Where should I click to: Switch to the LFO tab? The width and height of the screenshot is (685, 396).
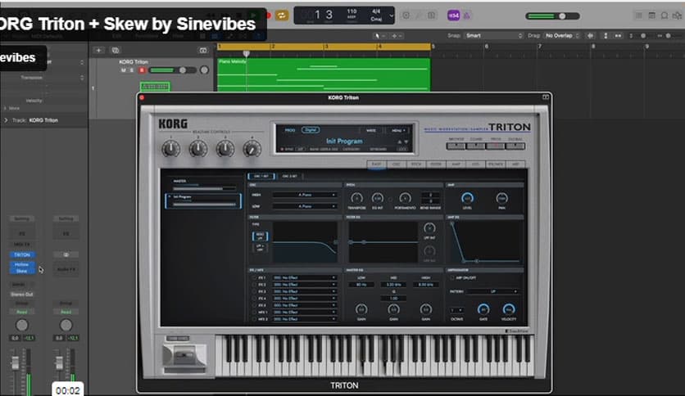tap(475, 164)
